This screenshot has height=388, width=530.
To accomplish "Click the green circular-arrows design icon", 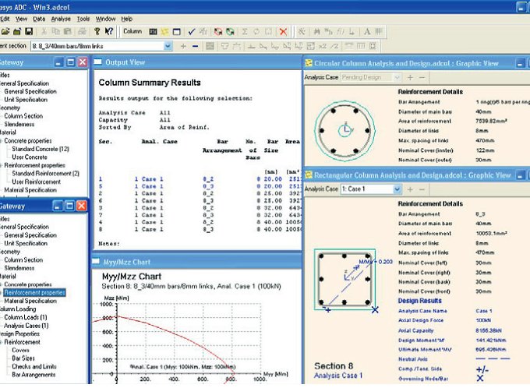I will click(x=230, y=32).
